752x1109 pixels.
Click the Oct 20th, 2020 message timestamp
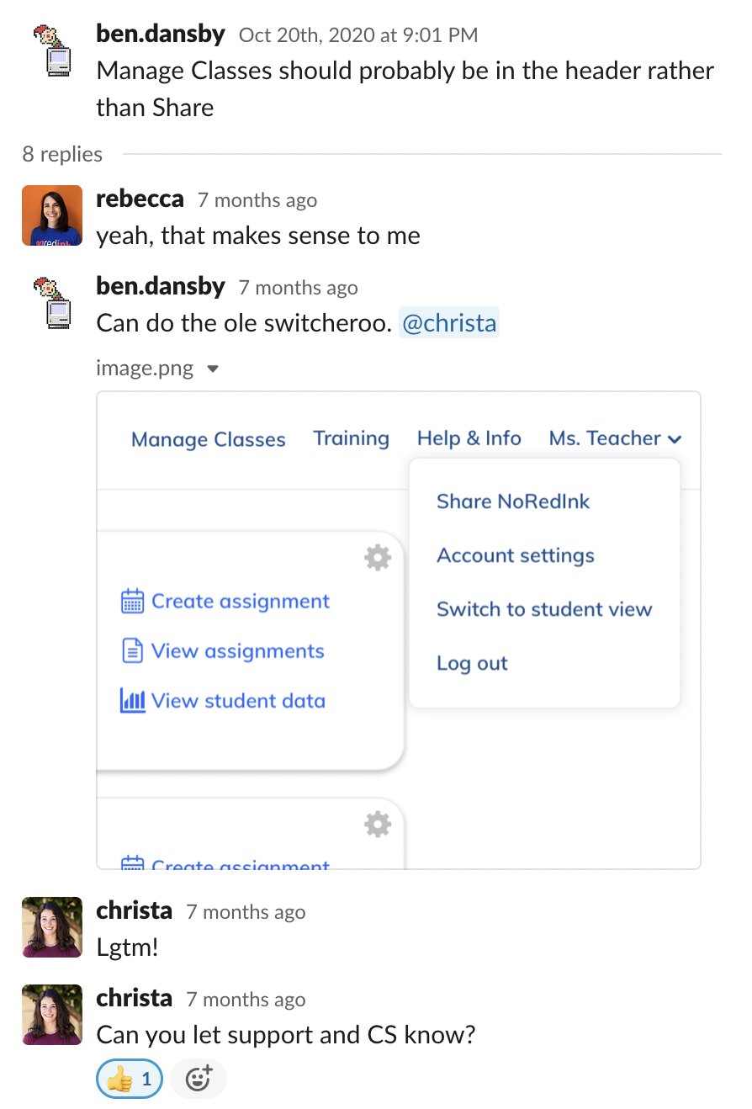click(358, 35)
